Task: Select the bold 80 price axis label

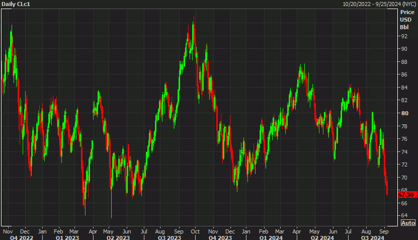Action: pyautogui.click(x=405, y=113)
